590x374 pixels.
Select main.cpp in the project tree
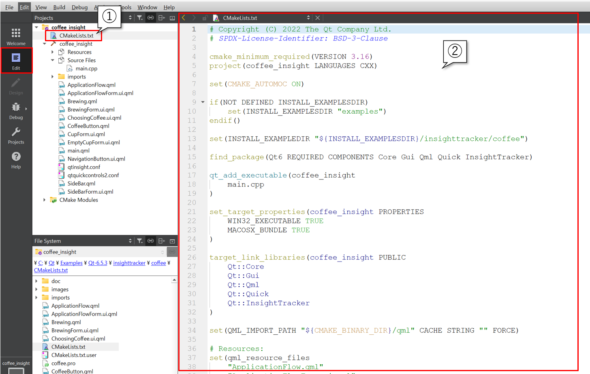click(86, 69)
